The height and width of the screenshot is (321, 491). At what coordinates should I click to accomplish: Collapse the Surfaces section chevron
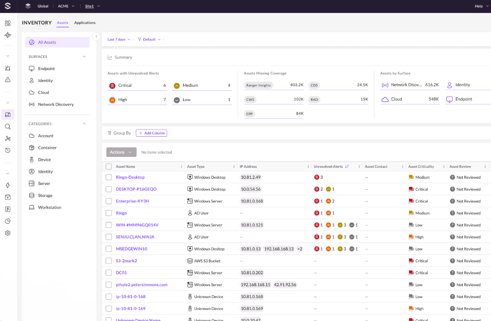pos(84,57)
